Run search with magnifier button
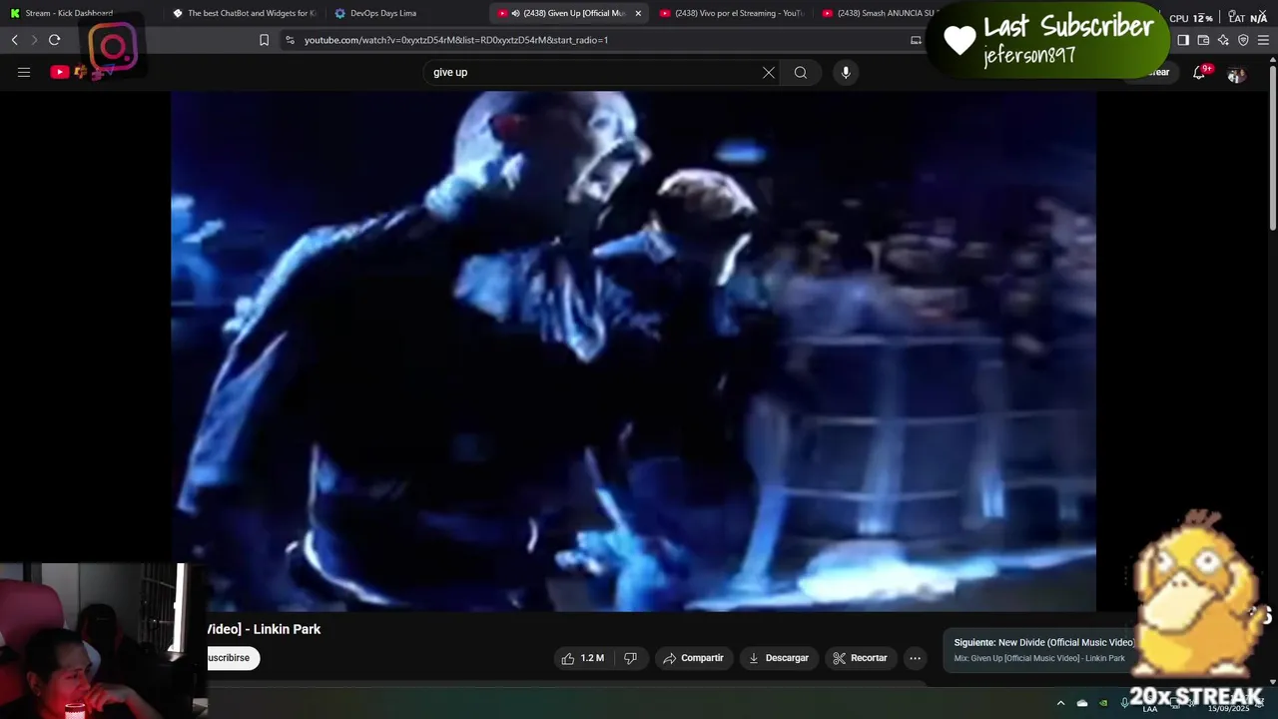Image resolution: width=1278 pixels, height=719 pixels. pyautogui.click(x=801, y=72)
